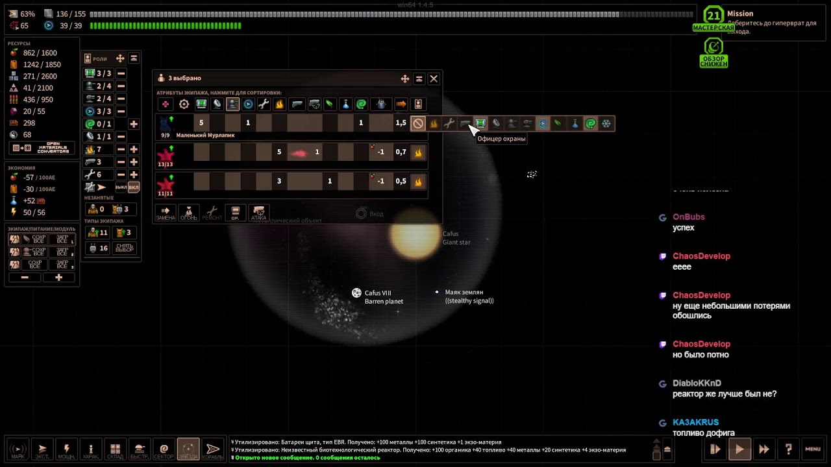The width and height of the screenshot is (831, 467).
Task: Sort crew by gunner weapon attribute
Action: coord(297,104)
